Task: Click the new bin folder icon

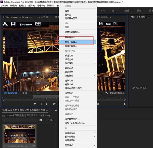Action: coord(41,120)
